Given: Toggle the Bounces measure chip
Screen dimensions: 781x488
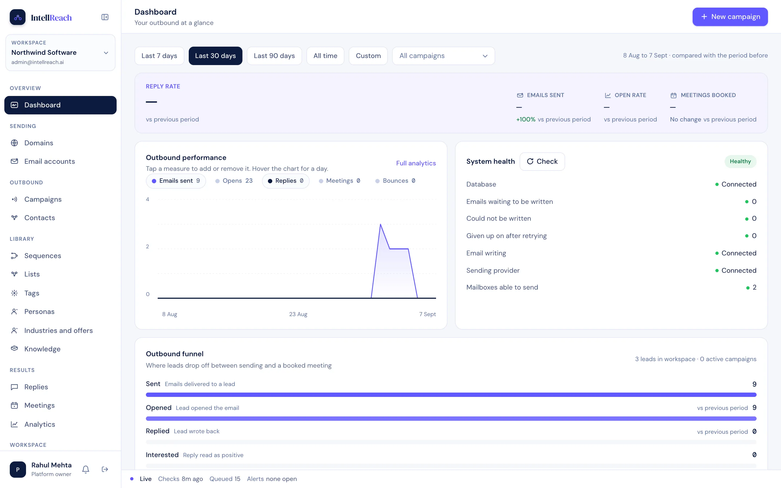Looking at the screenshot, I should 396,181.
